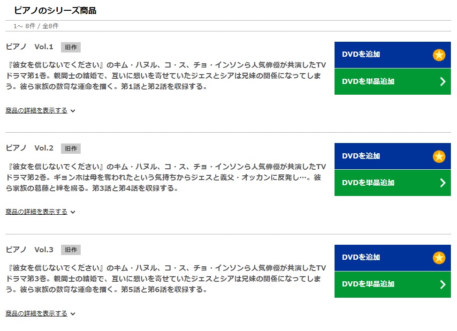Expand details chevron under Vol.1

pos(73,111)
